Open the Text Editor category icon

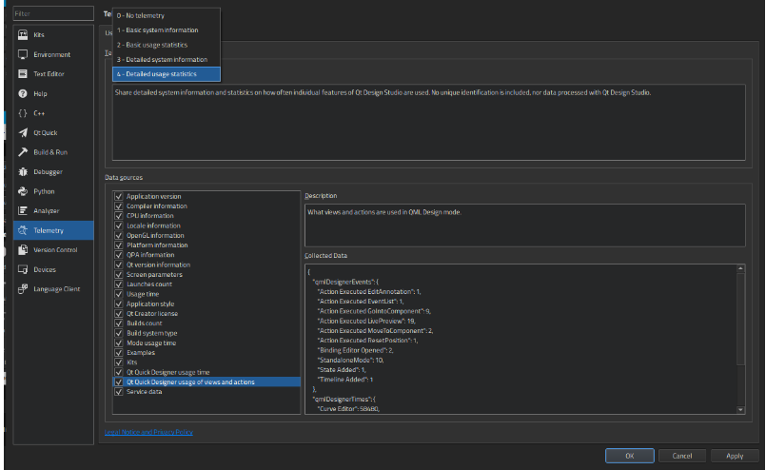[x=23, y=74]
